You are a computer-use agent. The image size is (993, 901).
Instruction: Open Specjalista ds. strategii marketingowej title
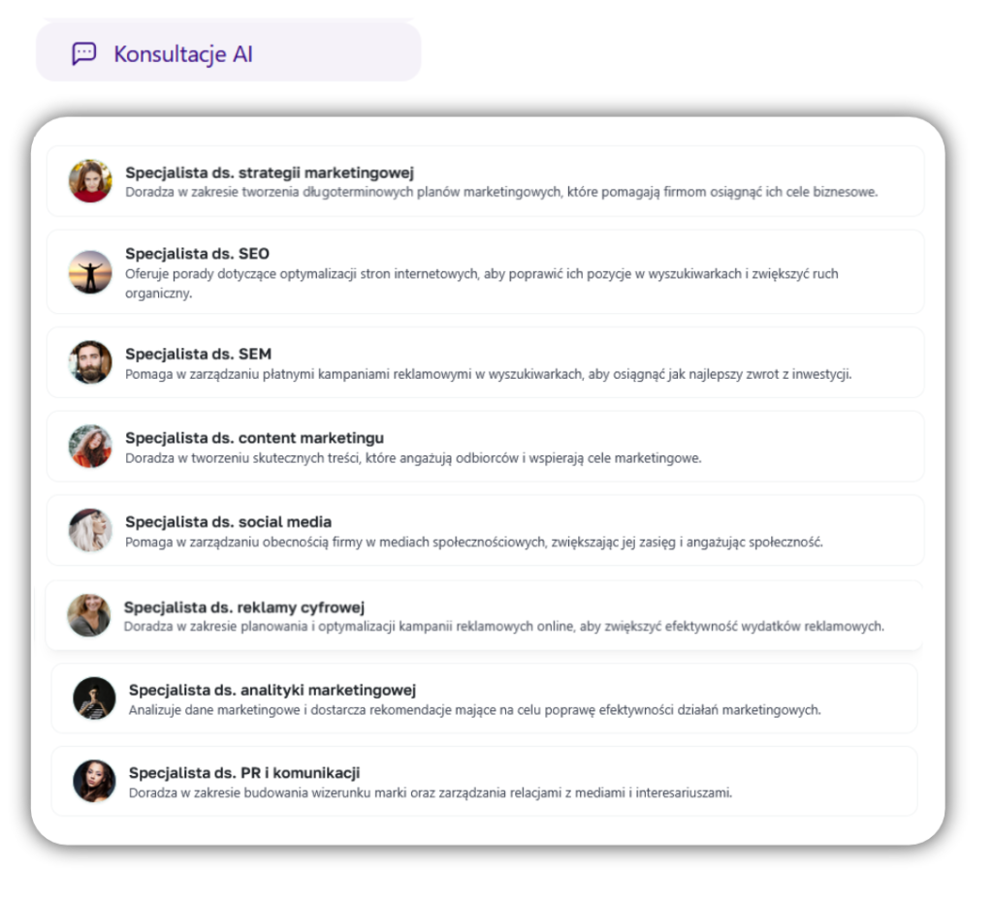270,172
